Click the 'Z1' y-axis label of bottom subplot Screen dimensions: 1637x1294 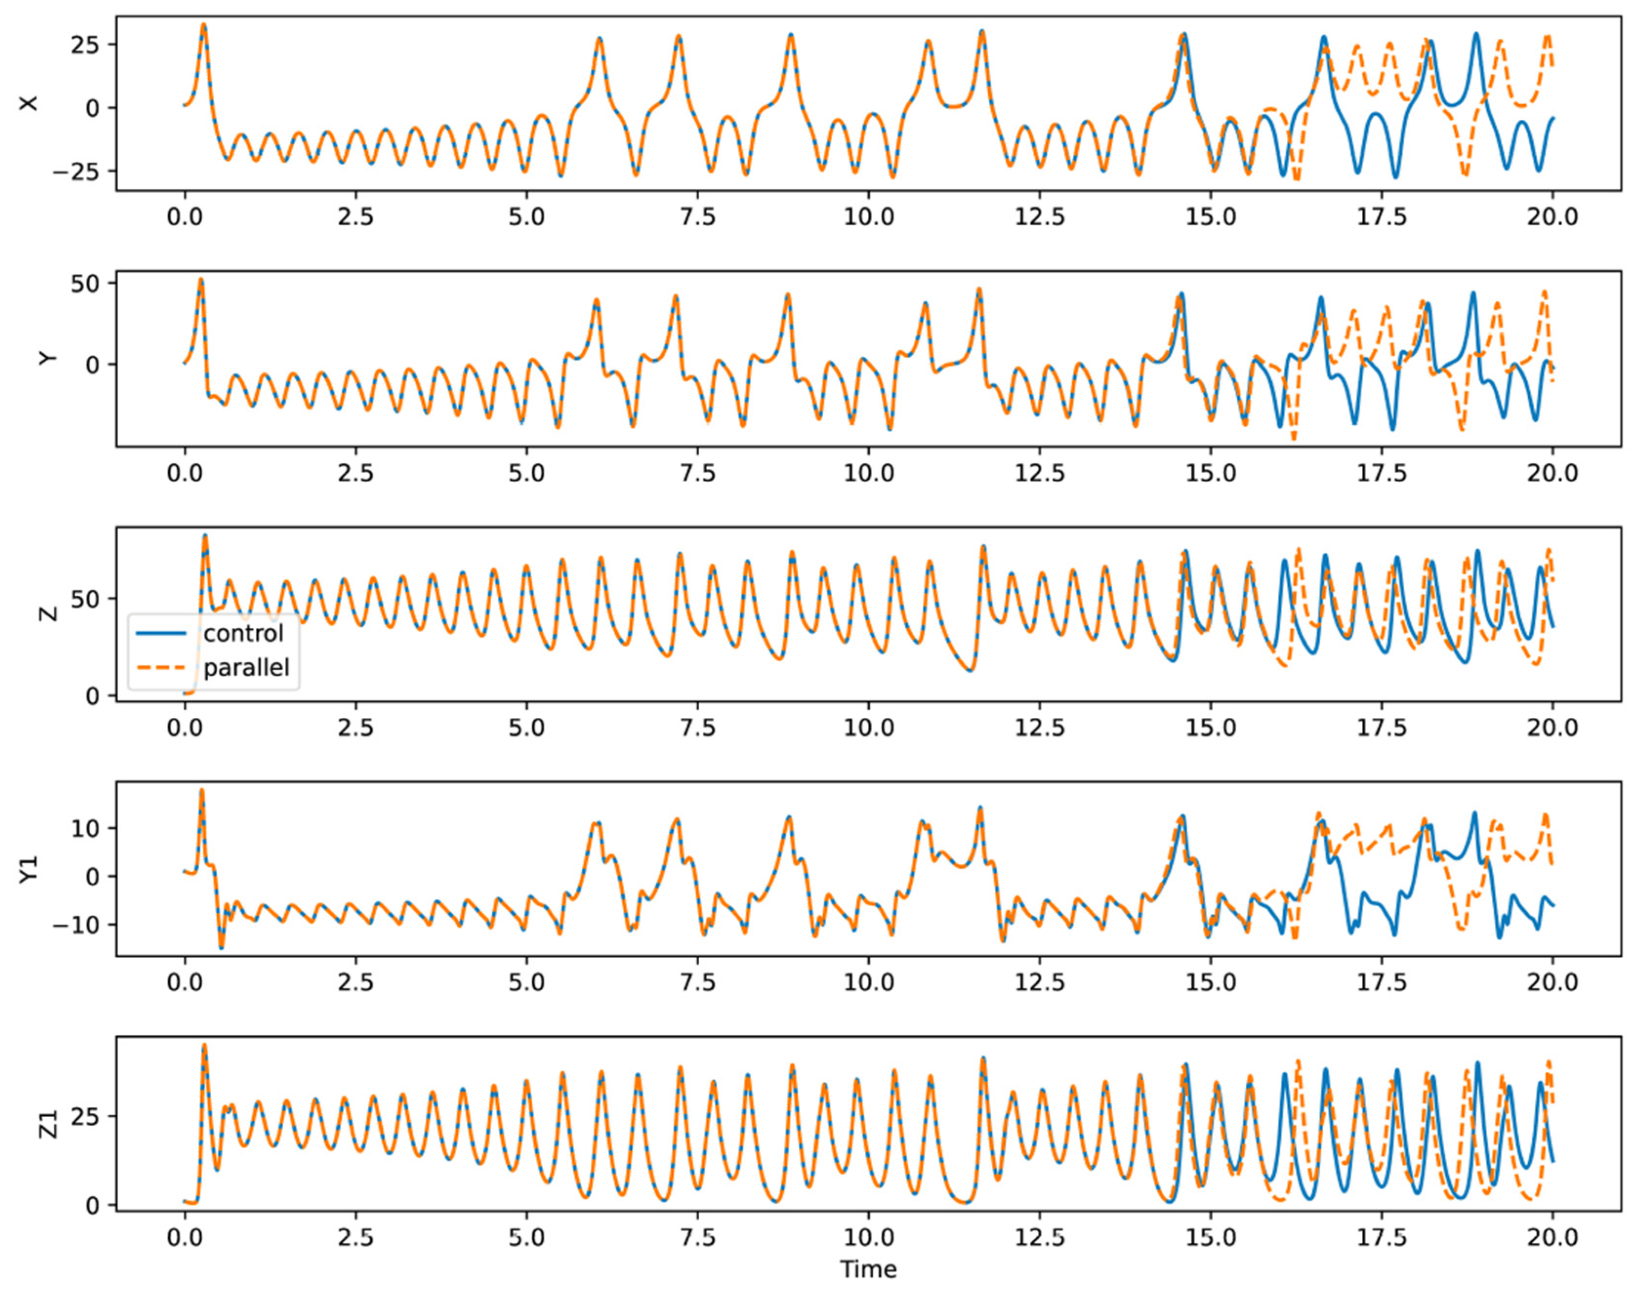pos(47,1124)
